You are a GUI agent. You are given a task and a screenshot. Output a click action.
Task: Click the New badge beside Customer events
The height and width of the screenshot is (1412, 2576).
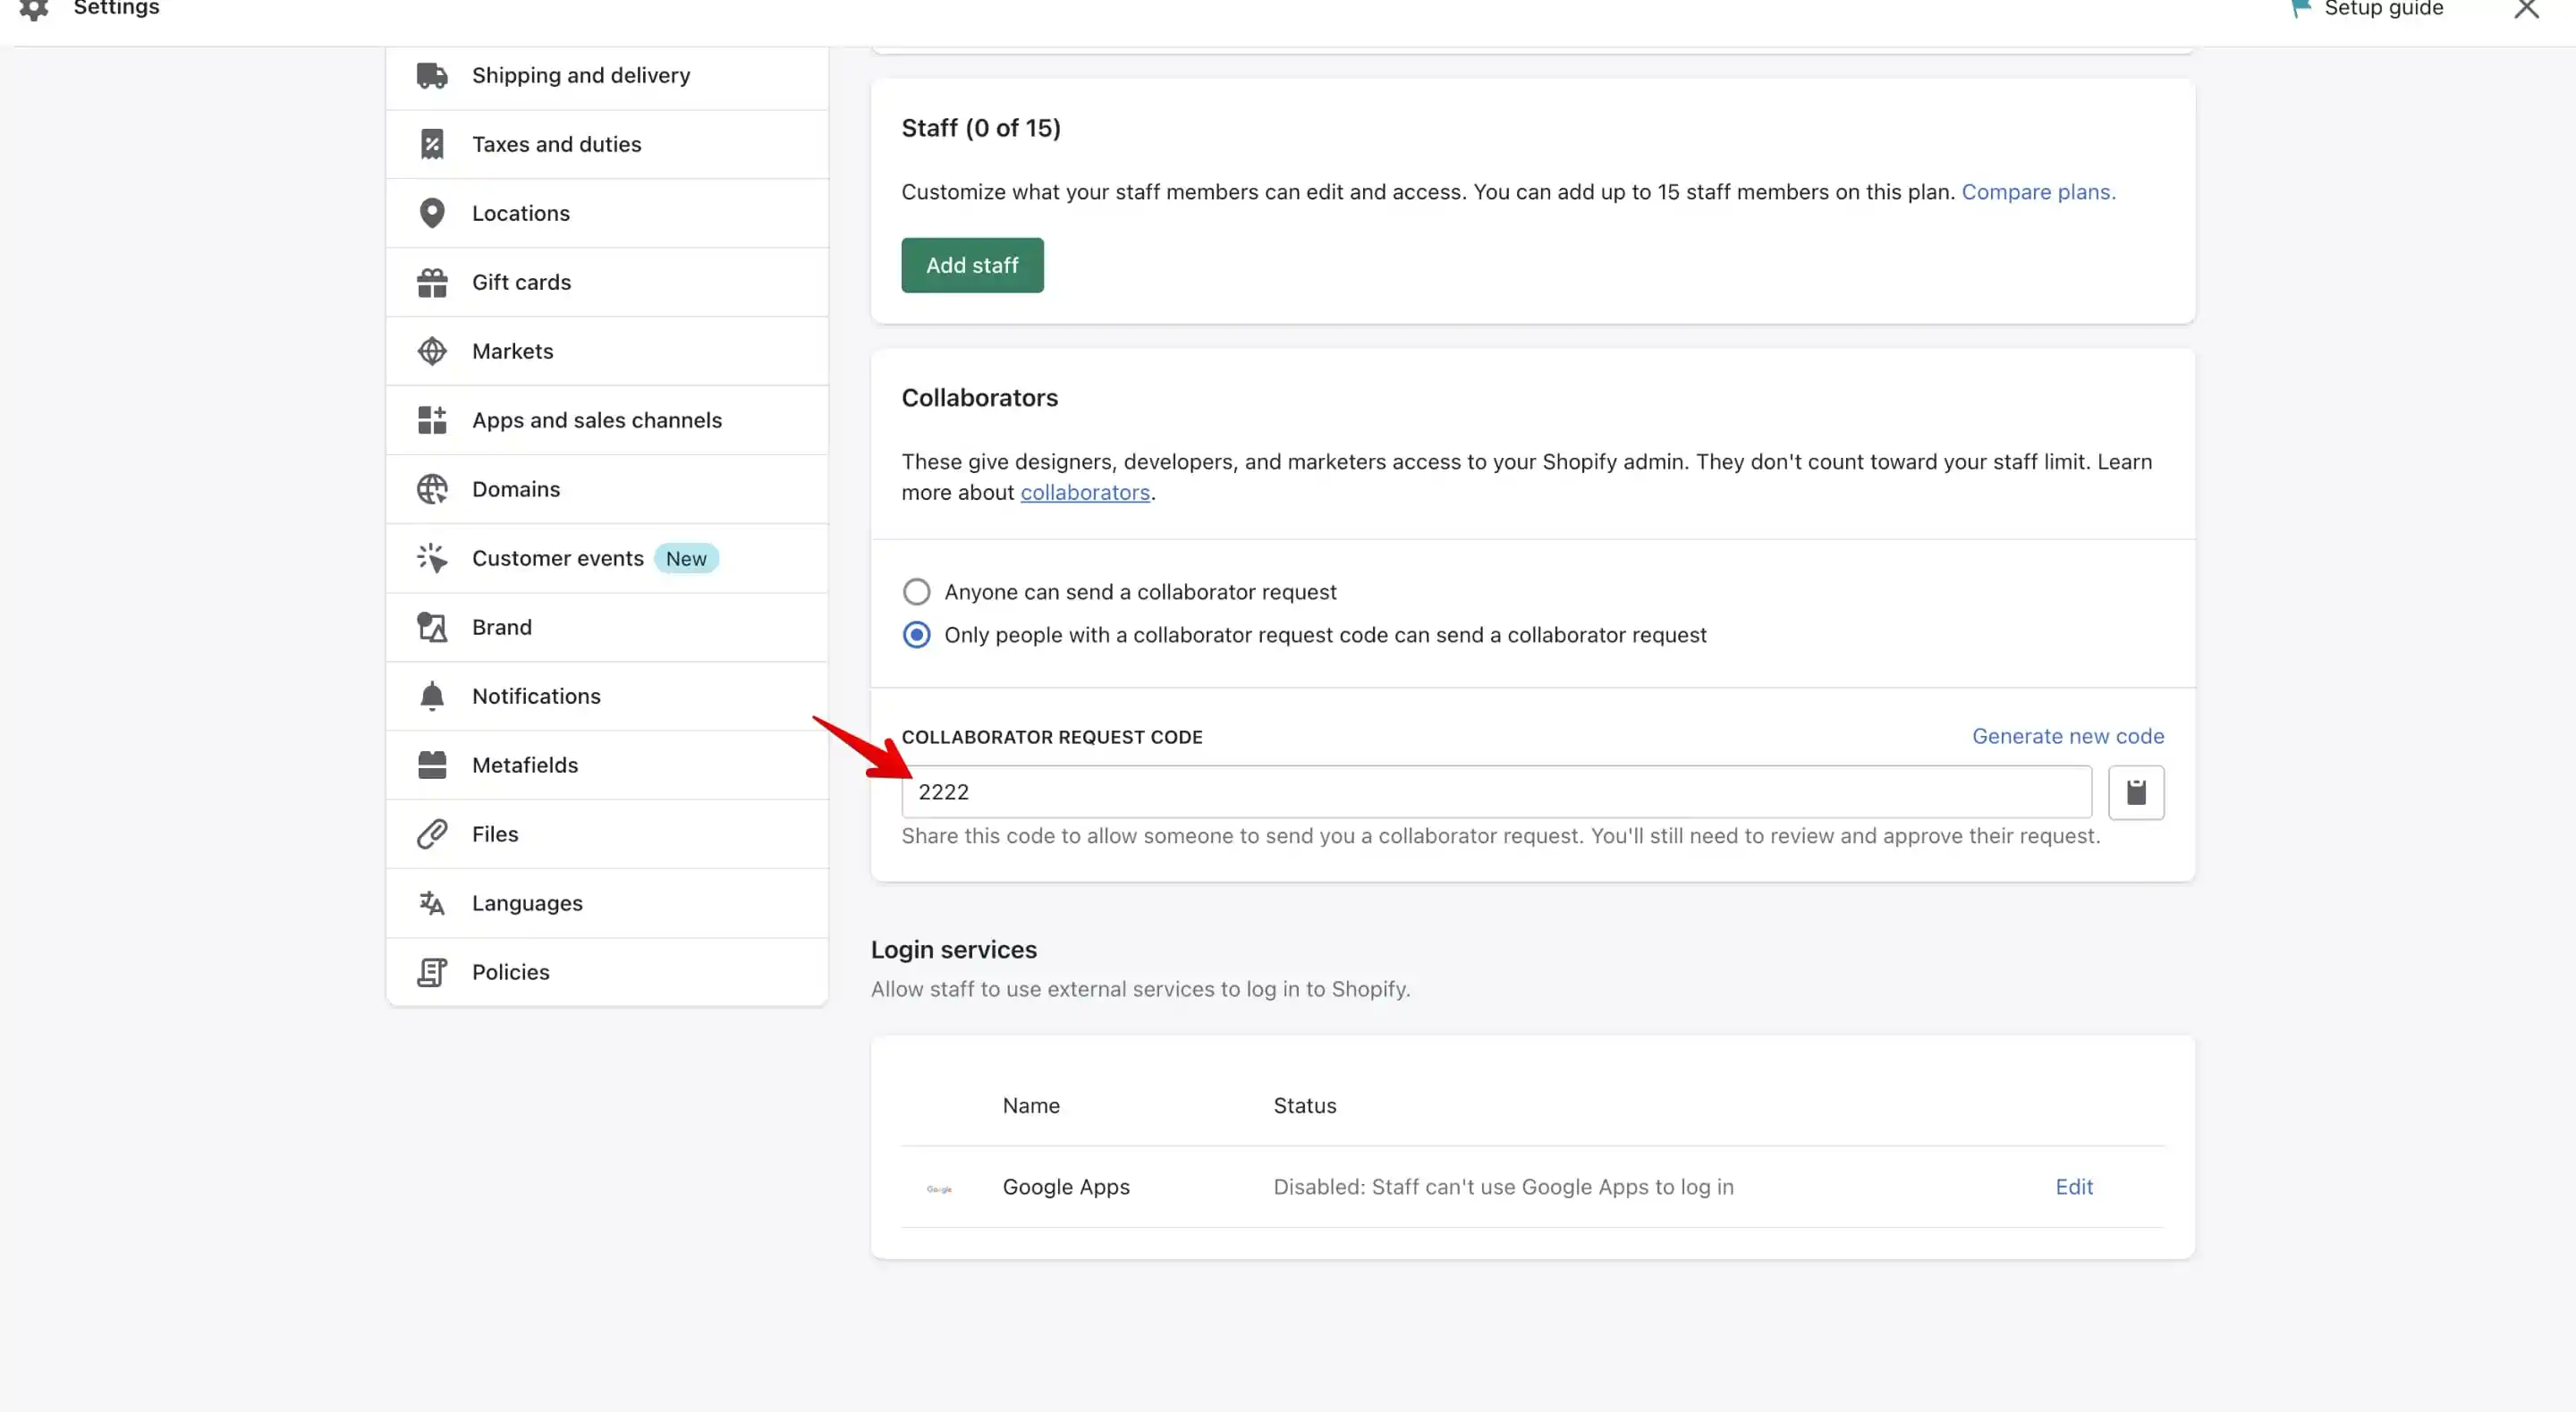(686, 559)
